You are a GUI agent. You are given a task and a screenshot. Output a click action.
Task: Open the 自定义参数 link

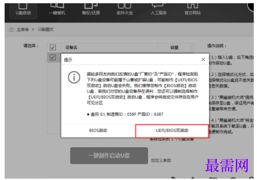[161, 161]
